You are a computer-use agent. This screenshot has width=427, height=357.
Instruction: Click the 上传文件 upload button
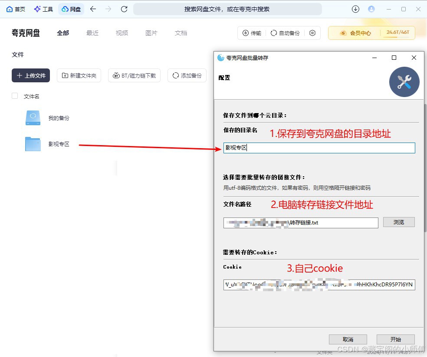pyautogui.click(x=31, y=75)
